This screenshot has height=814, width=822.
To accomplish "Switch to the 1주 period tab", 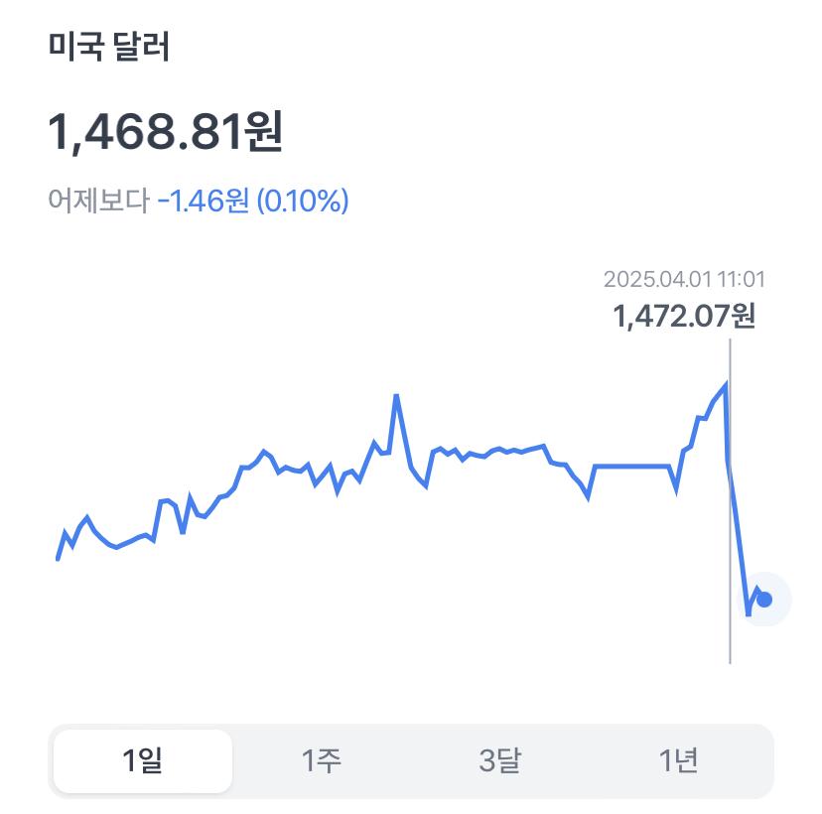I will click(x=322, y=760).
